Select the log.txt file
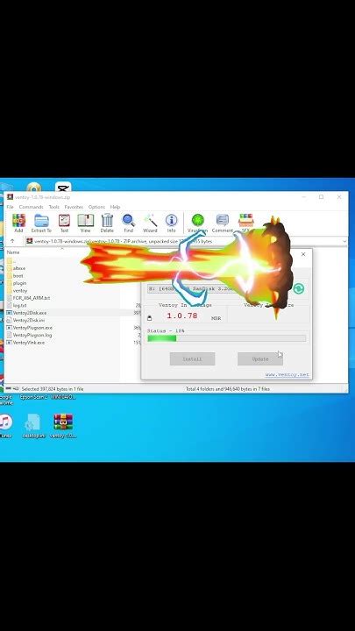This screenshot has width=355, height=631. point(17,306)
